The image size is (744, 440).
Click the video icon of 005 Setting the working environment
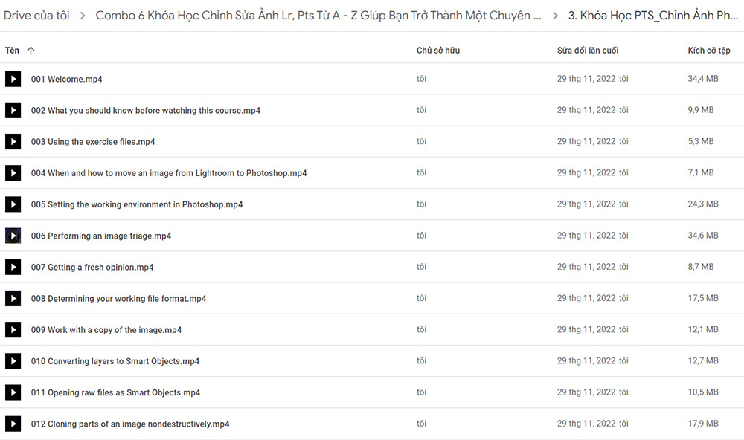(x=13, y=204)
